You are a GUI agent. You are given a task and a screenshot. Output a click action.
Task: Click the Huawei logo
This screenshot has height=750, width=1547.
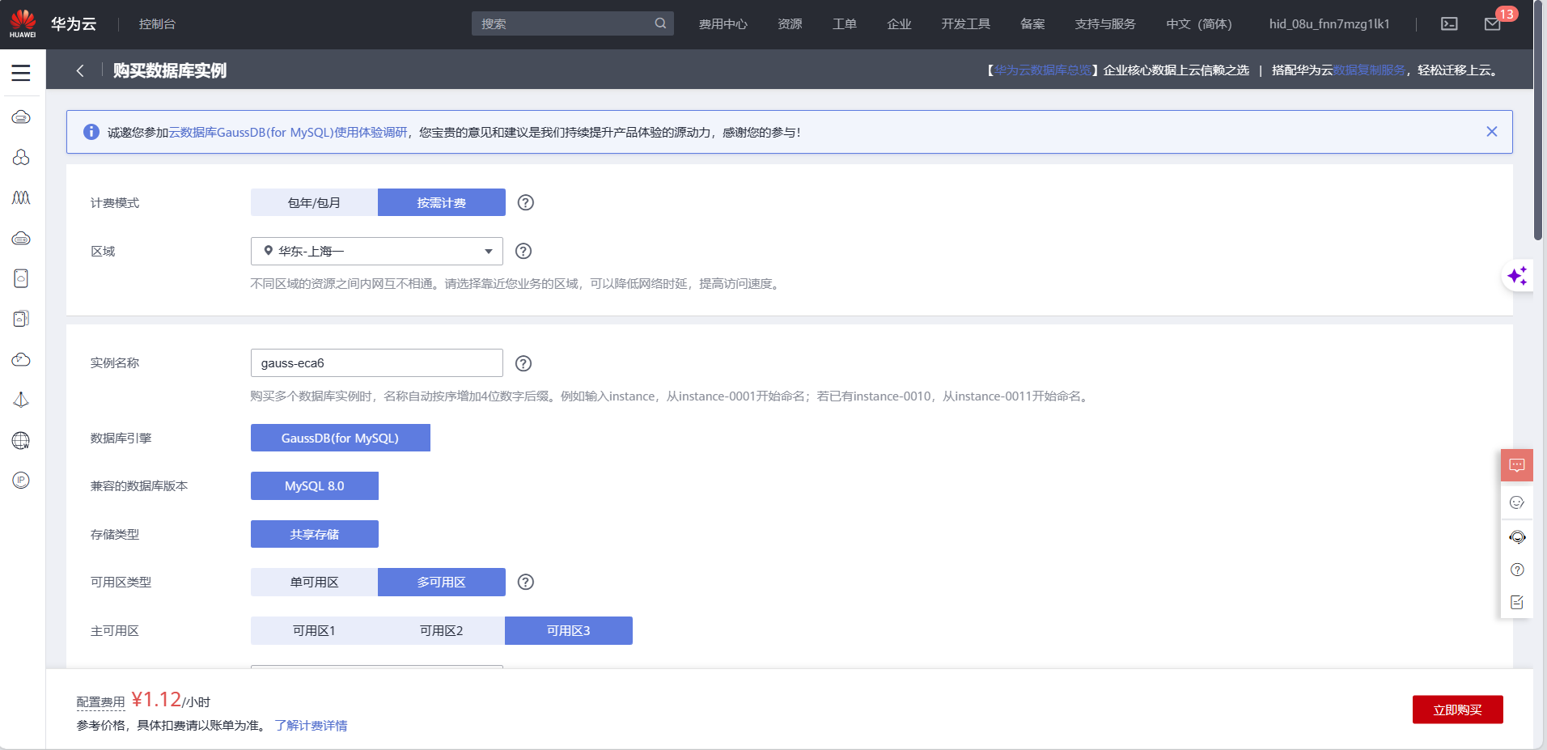(x=23, y=23)
